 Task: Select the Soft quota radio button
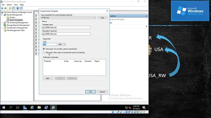tap(44, 52)
